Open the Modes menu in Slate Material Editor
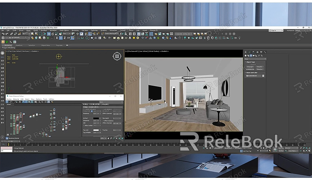 [9, 99]
